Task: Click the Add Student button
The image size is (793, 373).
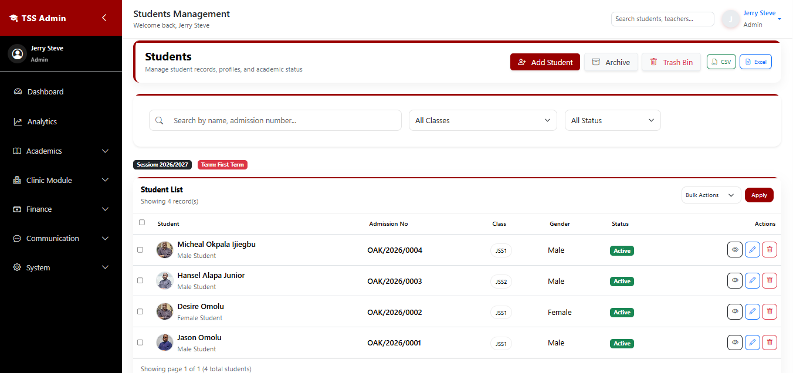Action: (545, 62)
